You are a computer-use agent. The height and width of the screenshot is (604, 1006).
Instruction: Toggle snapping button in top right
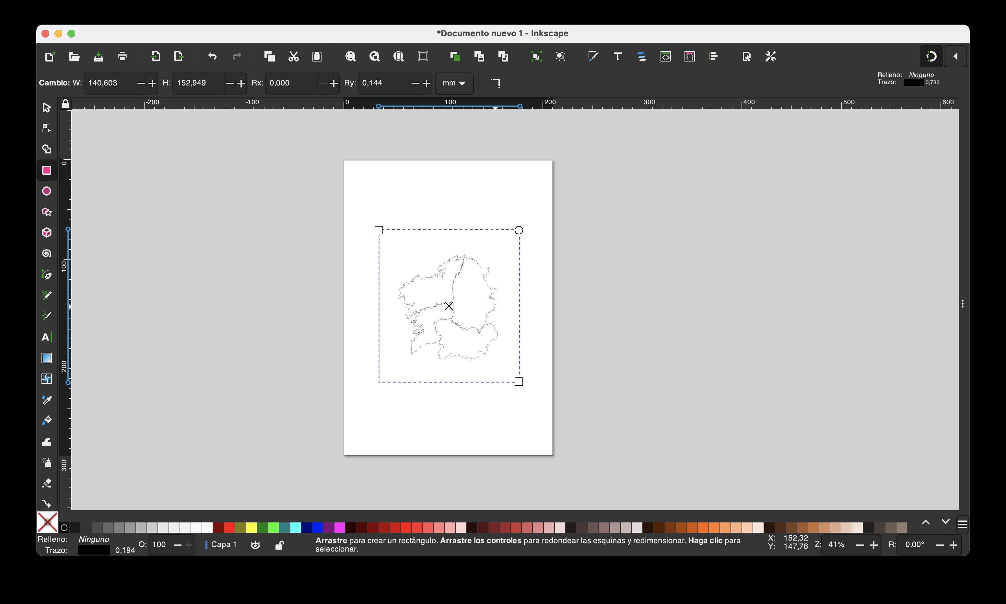(x=931, y=56)
